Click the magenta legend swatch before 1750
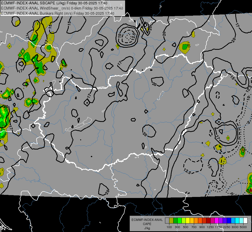The height and width of the screenshot is (232, 252). (x=217, y=221)
